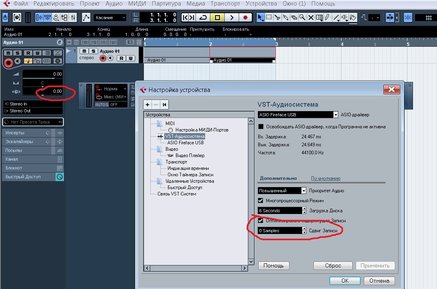The width and height of the screenshot is (437, 289).
Task: Enable monitor speaker on Аудио 01 track
Action: 111,58
